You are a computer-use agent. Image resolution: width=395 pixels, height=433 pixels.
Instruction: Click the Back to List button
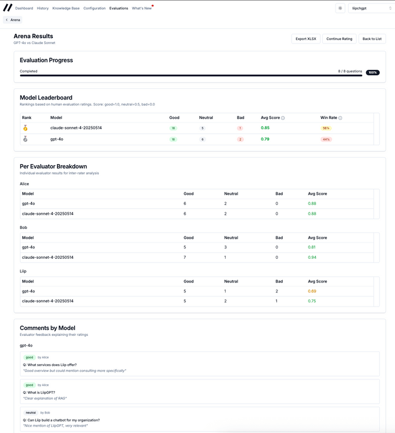tap(373, 39)
